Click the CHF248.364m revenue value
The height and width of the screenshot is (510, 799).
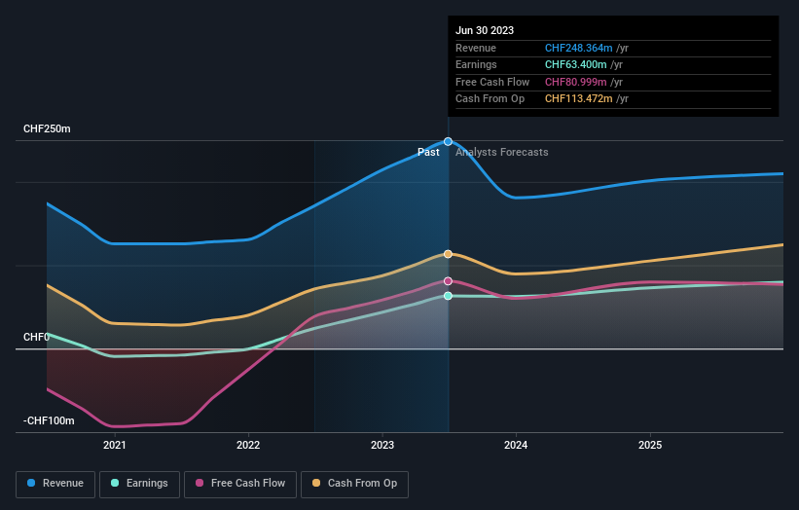578,48
